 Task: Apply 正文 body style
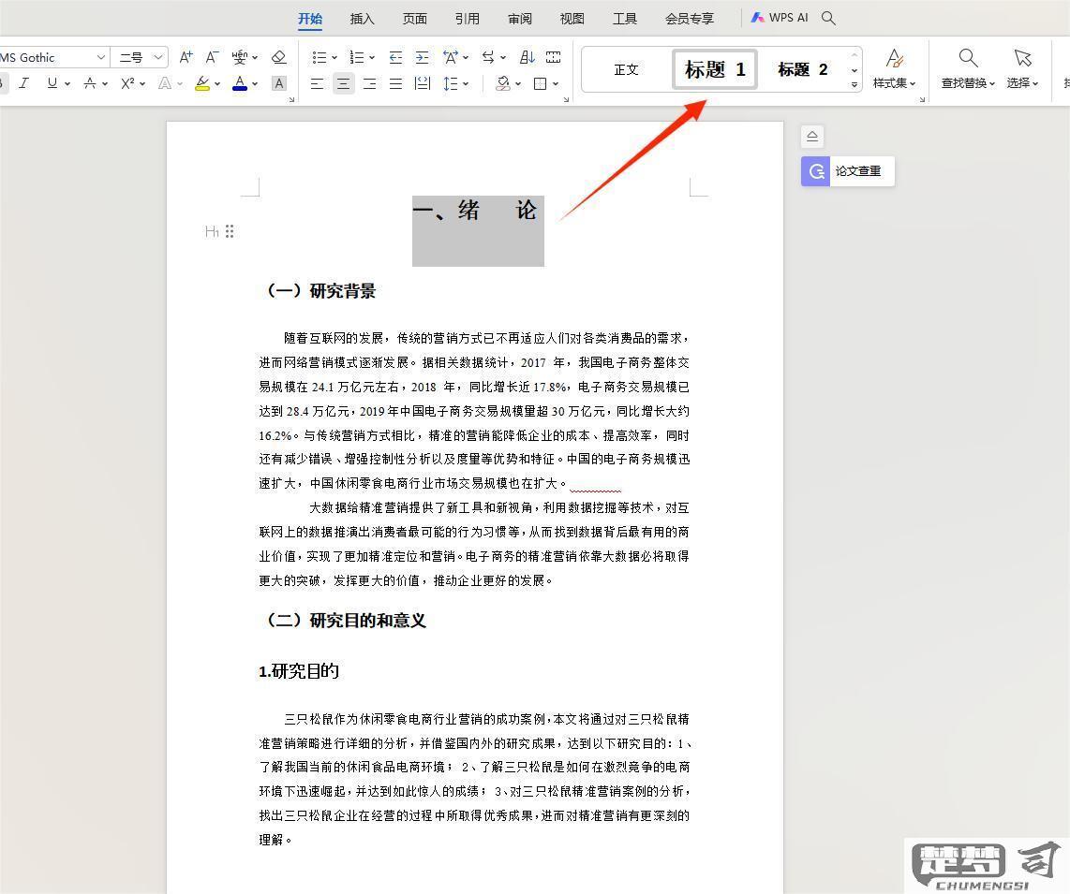626,69
